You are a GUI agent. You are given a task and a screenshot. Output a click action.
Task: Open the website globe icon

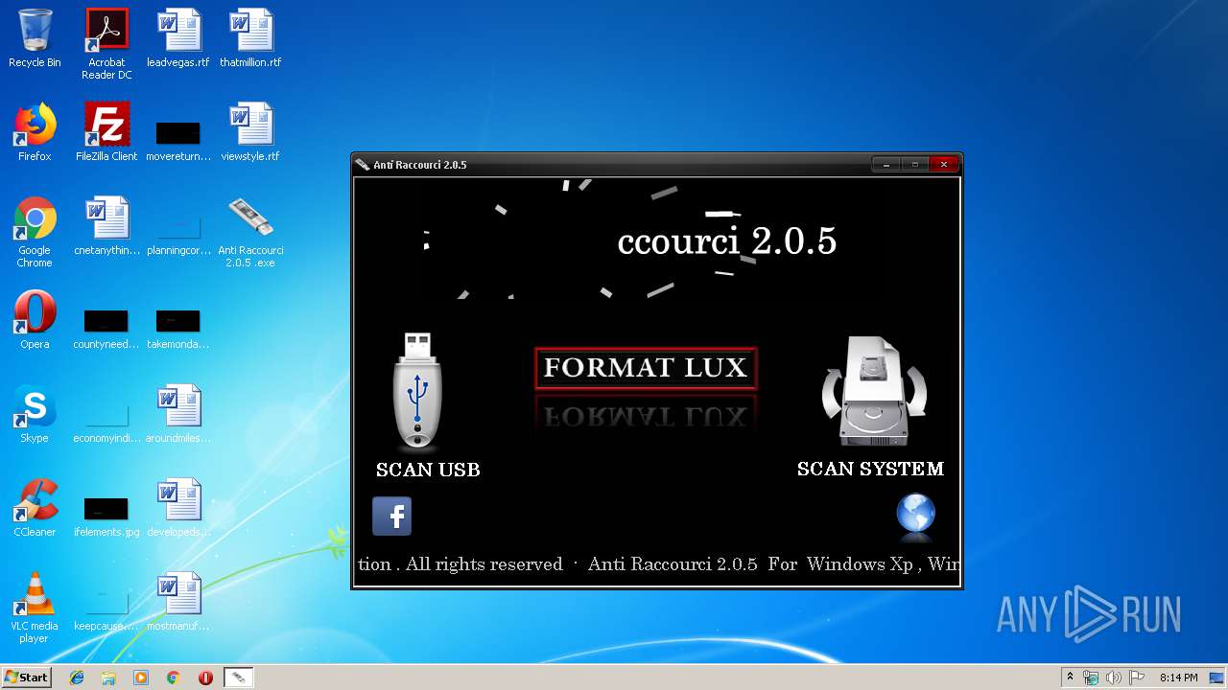(x=915, y=513)
